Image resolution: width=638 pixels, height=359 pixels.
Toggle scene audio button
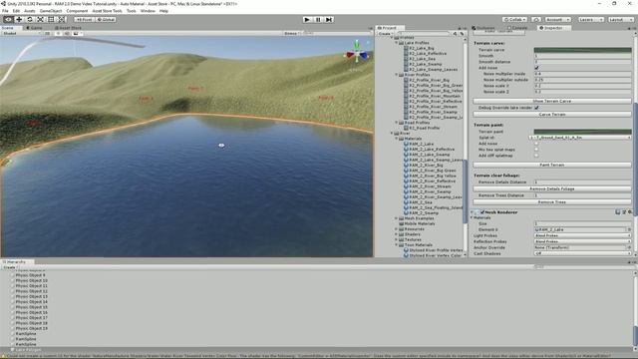67,33
